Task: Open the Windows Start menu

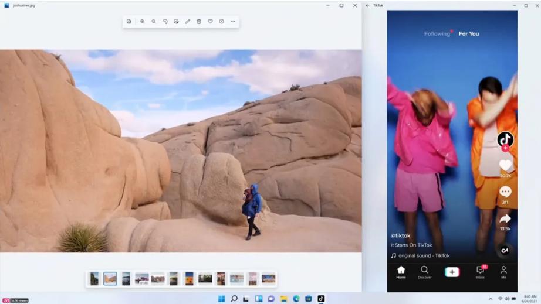Action: point(221,299)
